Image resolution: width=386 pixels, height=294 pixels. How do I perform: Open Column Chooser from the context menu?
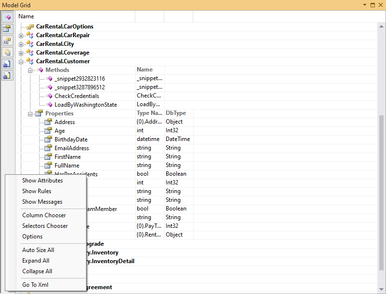tap(44, 215)
